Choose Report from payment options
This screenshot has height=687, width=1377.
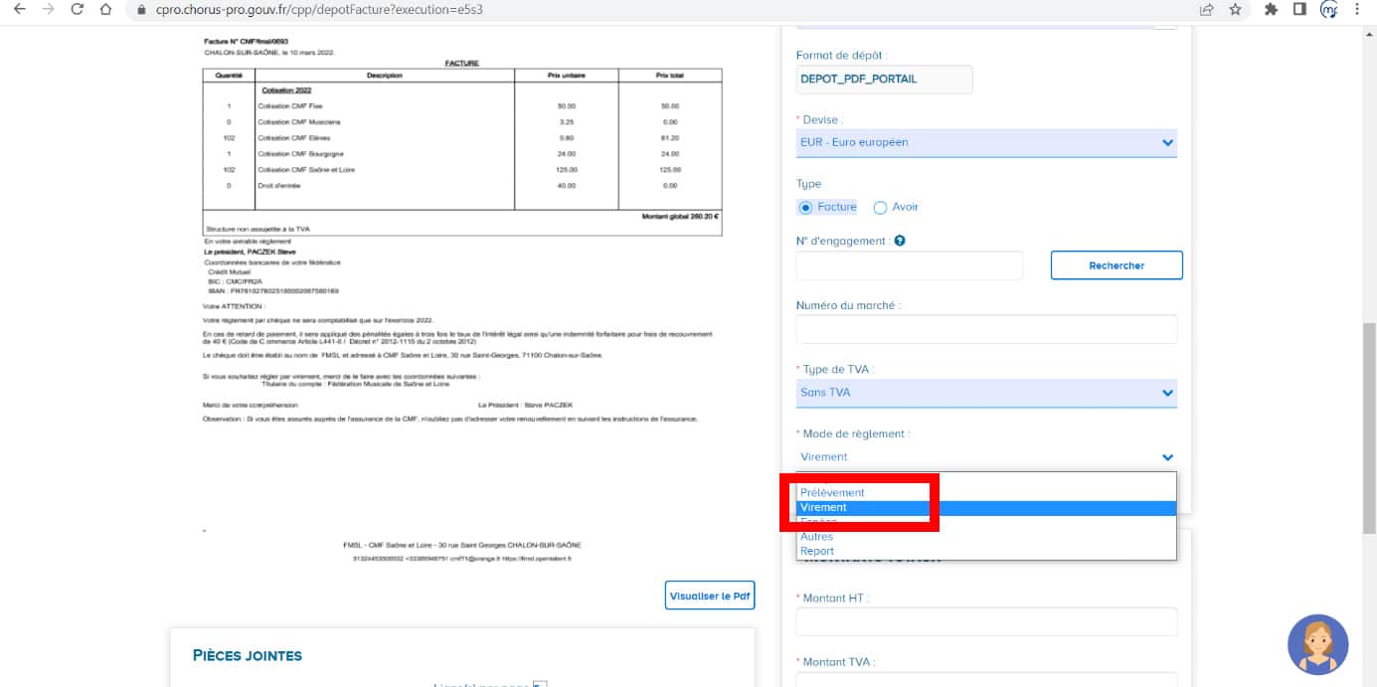pyautogui.click(x=817, y=551)
